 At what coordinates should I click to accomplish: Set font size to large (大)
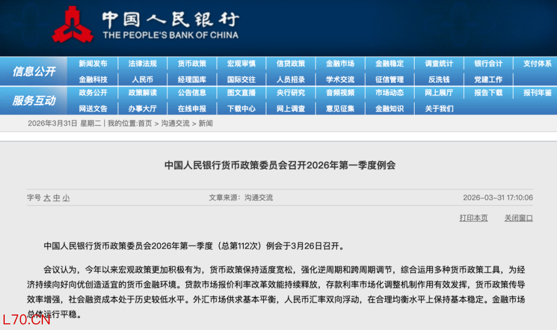(x=47, y=198)
